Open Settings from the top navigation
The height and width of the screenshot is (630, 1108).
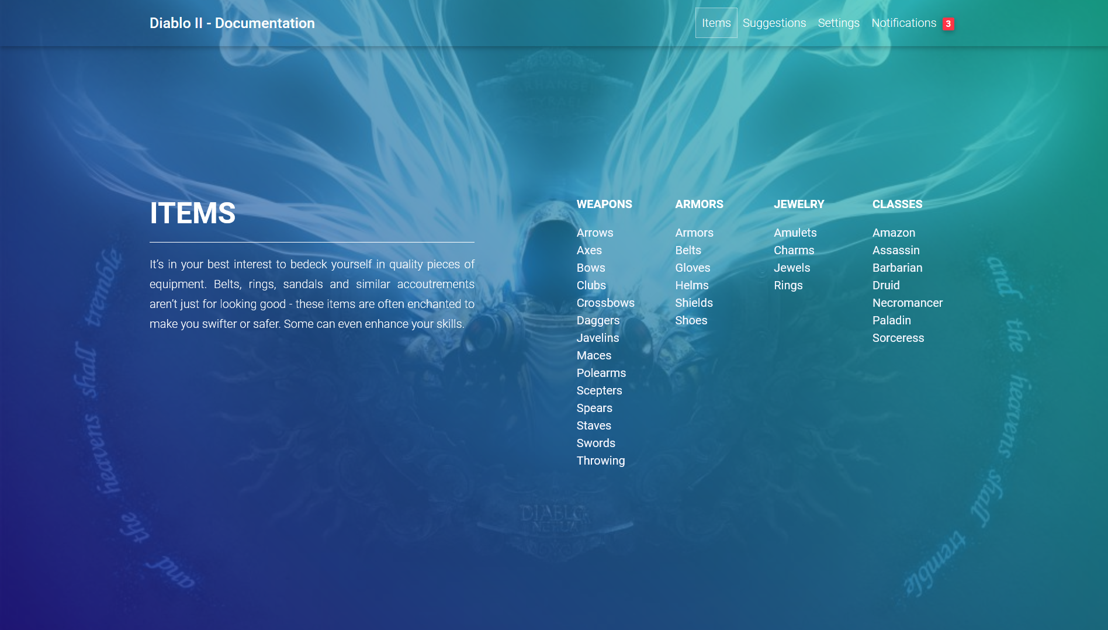click(x=839, y=23)
